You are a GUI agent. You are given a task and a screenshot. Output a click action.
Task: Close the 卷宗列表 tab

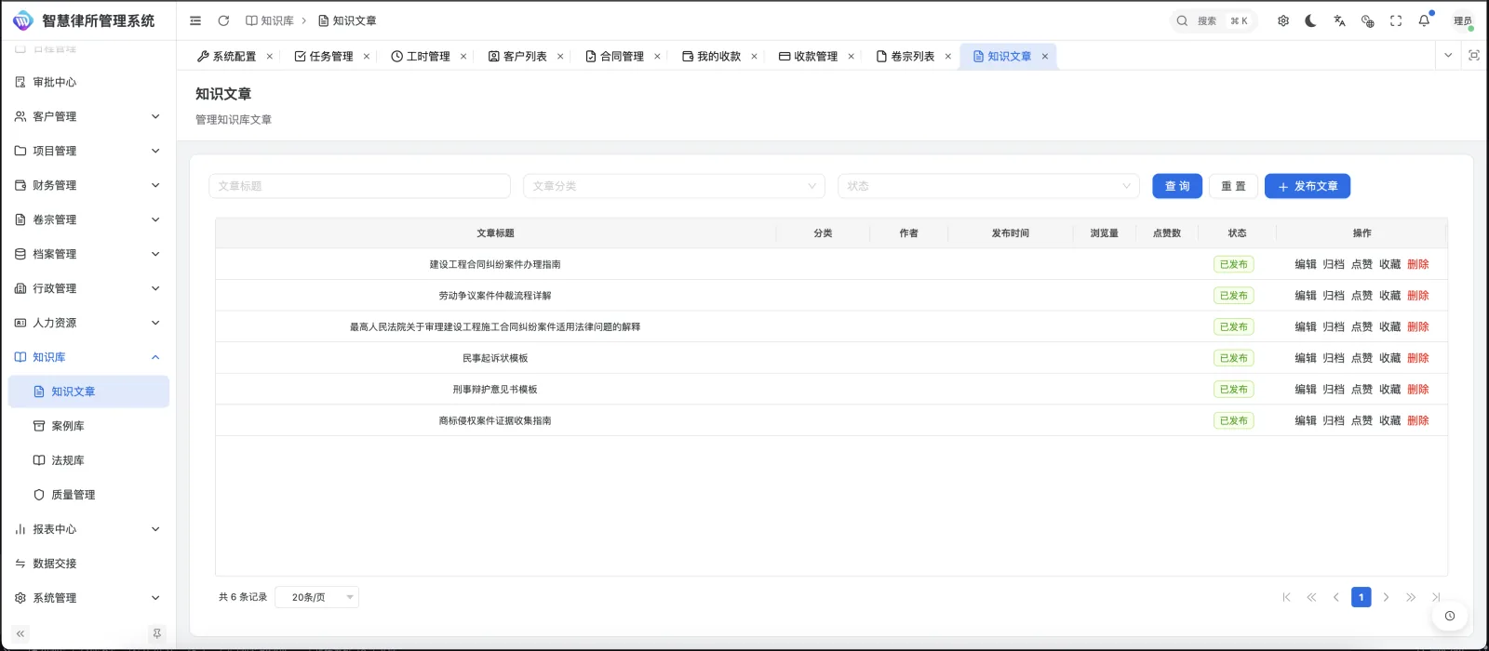pos(947,57)
